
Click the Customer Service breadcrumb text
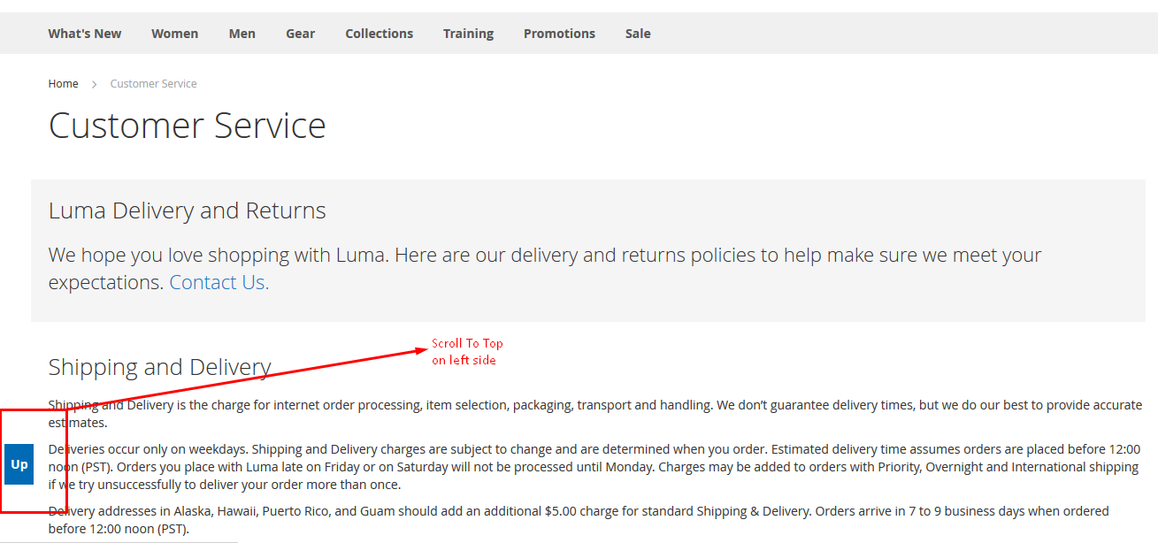click(x=154, y=84)
